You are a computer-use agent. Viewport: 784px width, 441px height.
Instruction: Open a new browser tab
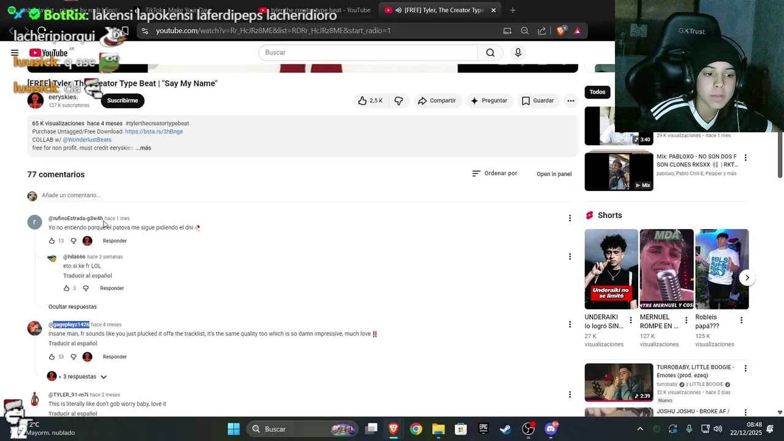(x=513, y=10)
